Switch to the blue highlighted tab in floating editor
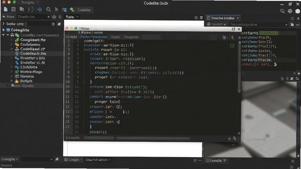Screen dimensions: 301x169 93,37
